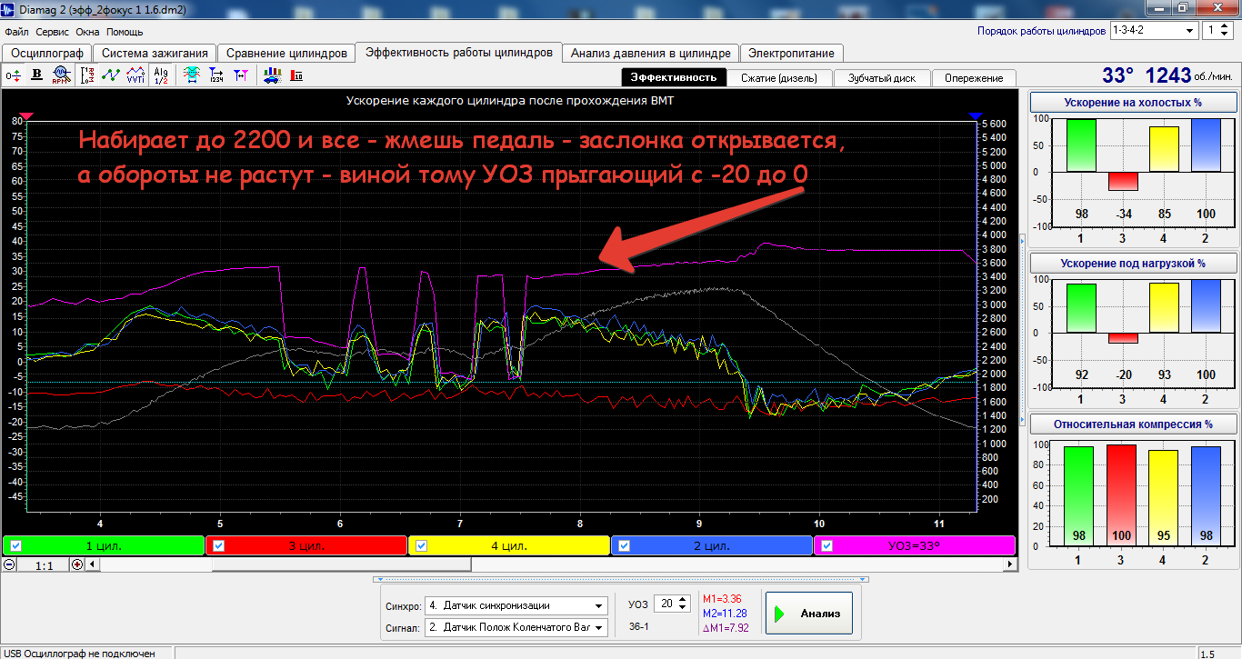Open the RPM magnifier tool
Viewport: 1242px width, 659px height.
click(61, 75)
